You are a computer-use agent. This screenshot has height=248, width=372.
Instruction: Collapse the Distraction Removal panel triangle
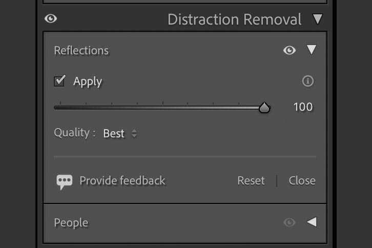click(318, 19)
